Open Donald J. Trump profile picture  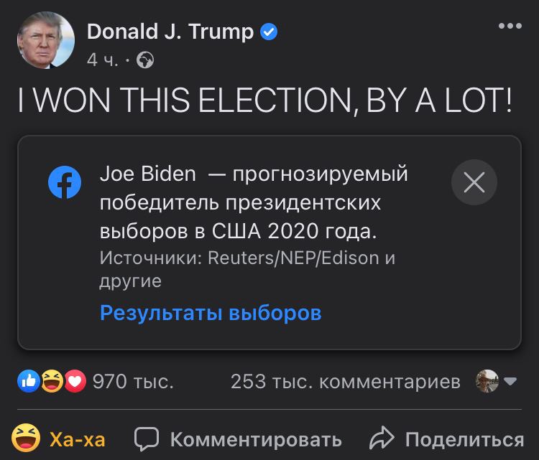pyautogui.click(x=46, y=40)
